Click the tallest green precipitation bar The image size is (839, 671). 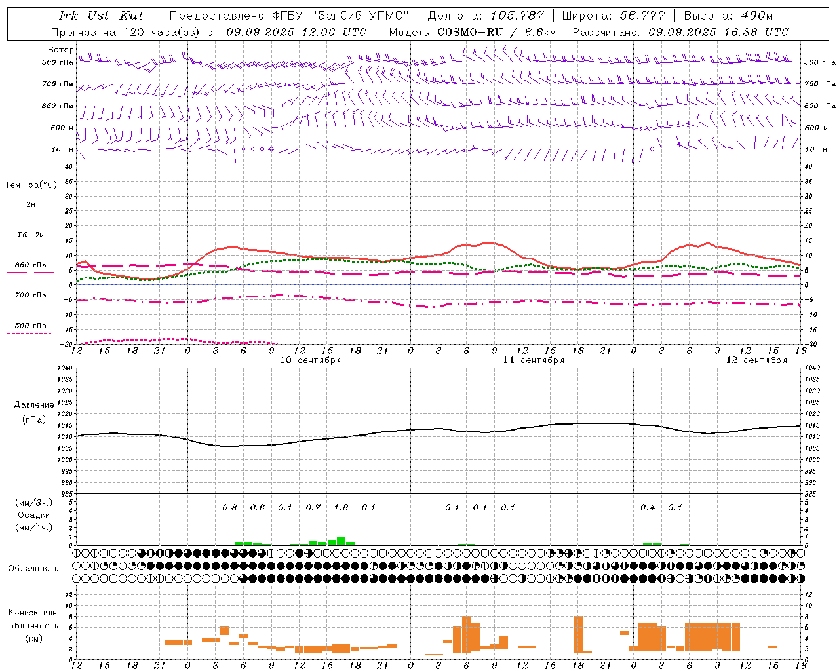pos(341,541)
